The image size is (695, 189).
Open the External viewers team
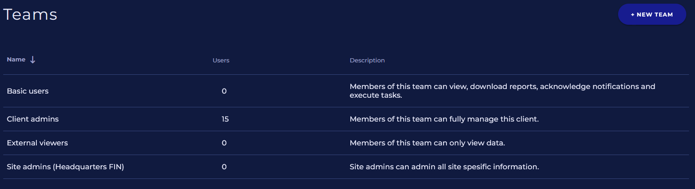[37, 143]
